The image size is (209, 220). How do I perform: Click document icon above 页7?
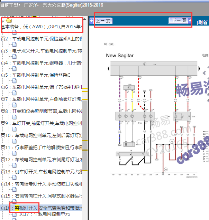pos(14,93)
